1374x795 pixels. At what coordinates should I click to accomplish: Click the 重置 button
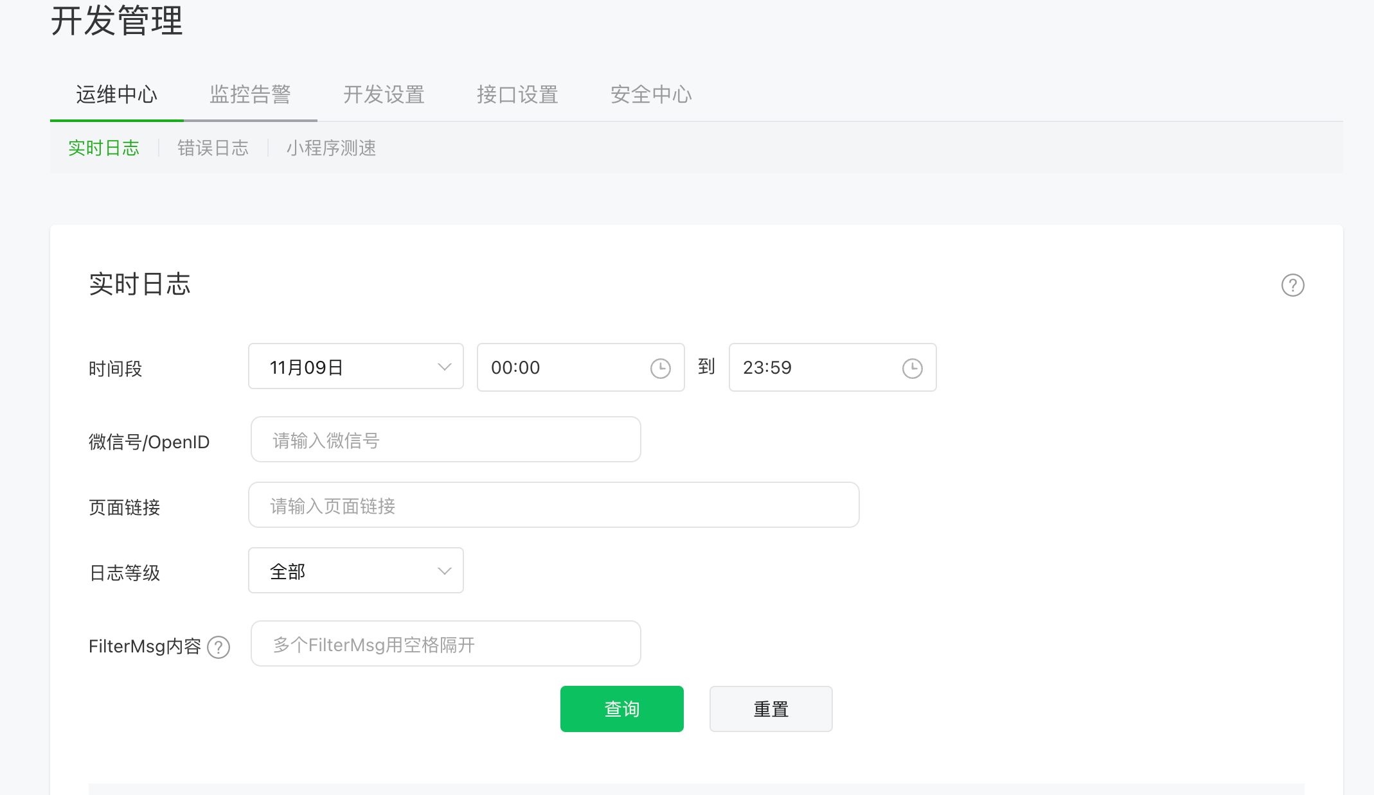click(x=771, y=709)
